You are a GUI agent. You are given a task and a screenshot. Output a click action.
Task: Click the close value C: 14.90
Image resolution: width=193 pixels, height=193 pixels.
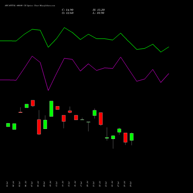point(68,10)
